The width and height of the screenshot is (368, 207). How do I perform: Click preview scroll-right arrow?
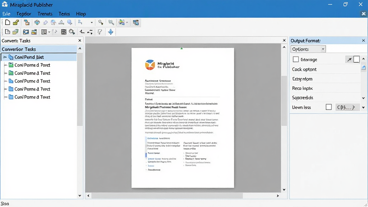278,195
